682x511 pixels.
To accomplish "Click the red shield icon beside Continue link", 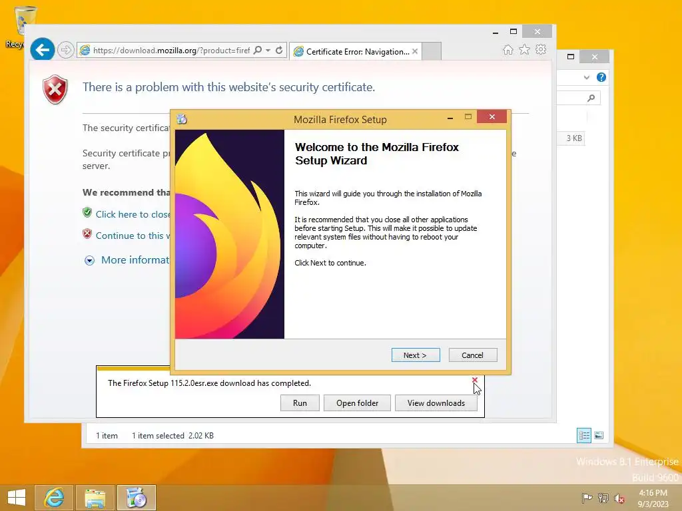I will click(x=87, y=234).
